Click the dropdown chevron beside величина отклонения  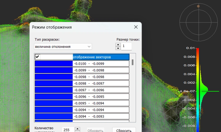point(89,46)
